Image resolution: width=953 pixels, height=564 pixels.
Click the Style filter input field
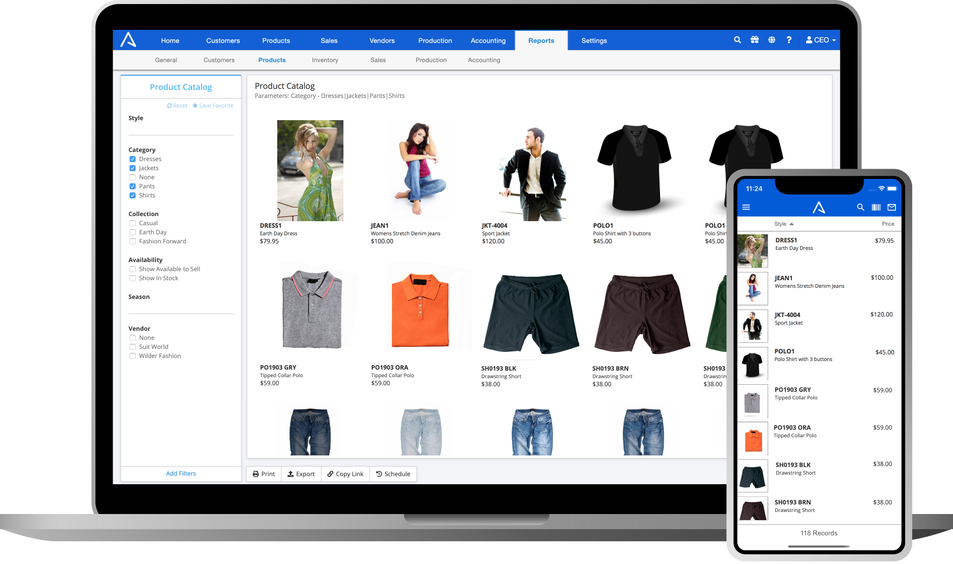click(181, 128)
